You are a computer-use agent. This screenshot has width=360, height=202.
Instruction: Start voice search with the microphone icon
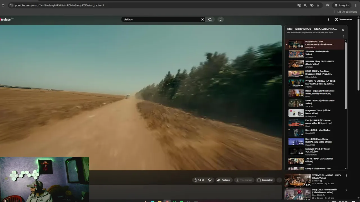(220, 19)
